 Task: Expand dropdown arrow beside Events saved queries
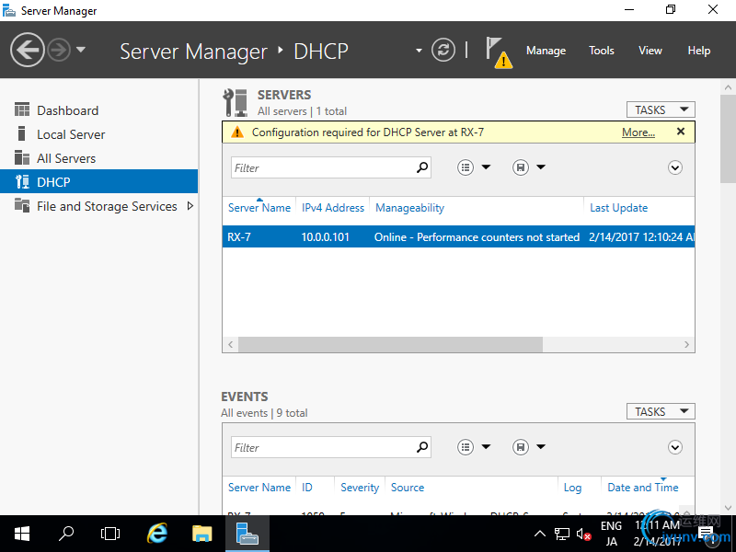coord(541,446)
